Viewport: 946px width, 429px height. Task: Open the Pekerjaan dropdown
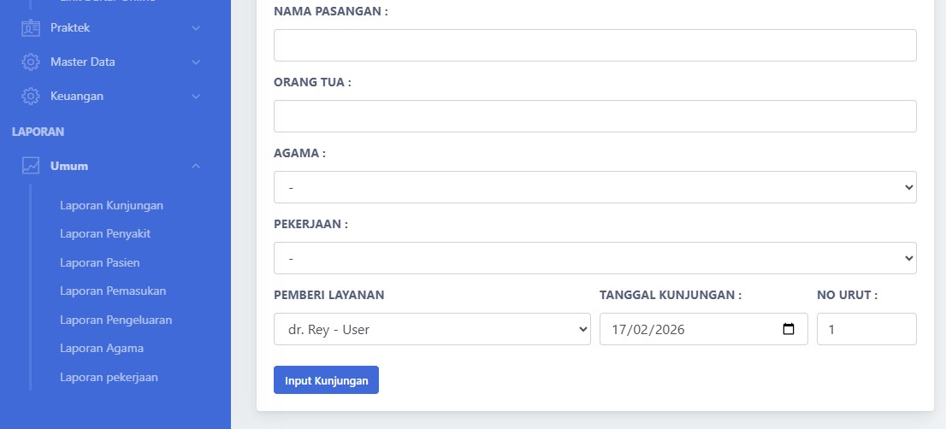click(594, 258)
